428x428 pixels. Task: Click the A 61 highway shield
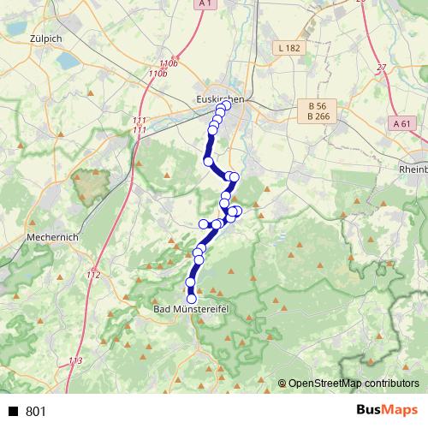pos(401,123)
